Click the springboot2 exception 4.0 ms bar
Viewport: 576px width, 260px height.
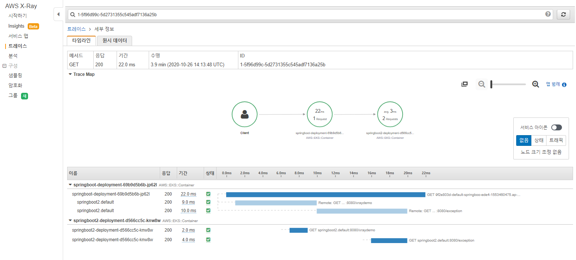click(x=389, y=240)
